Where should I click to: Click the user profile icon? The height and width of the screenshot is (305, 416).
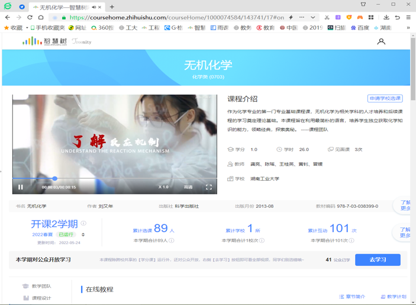pos(381,41)
